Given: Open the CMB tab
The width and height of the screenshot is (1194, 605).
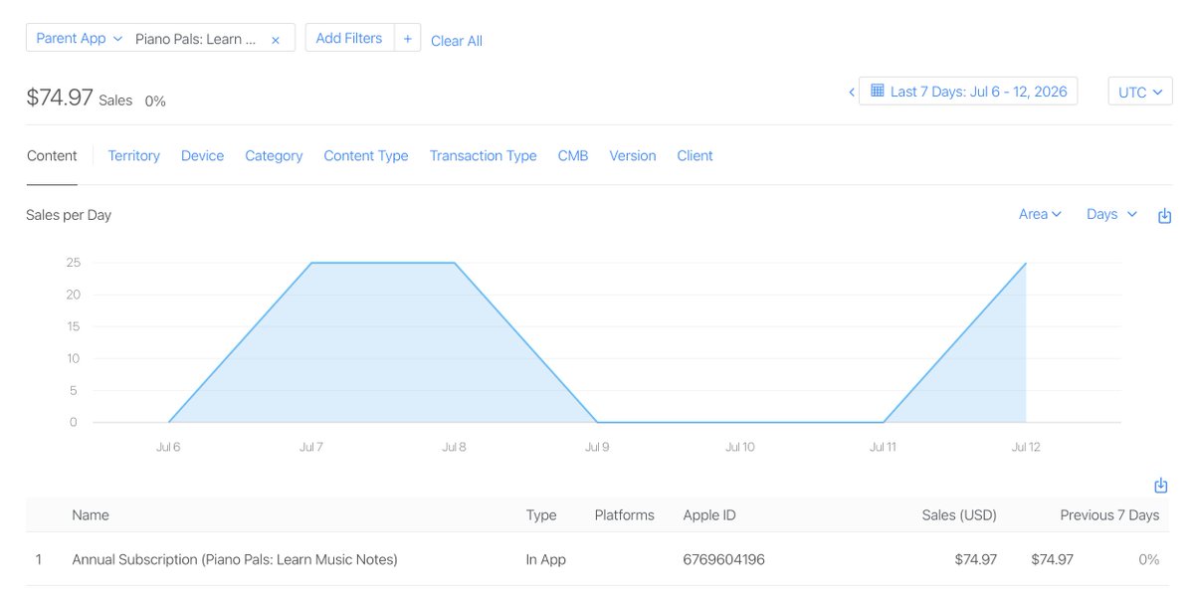Looking at the screenshot, I should [573, 155].
